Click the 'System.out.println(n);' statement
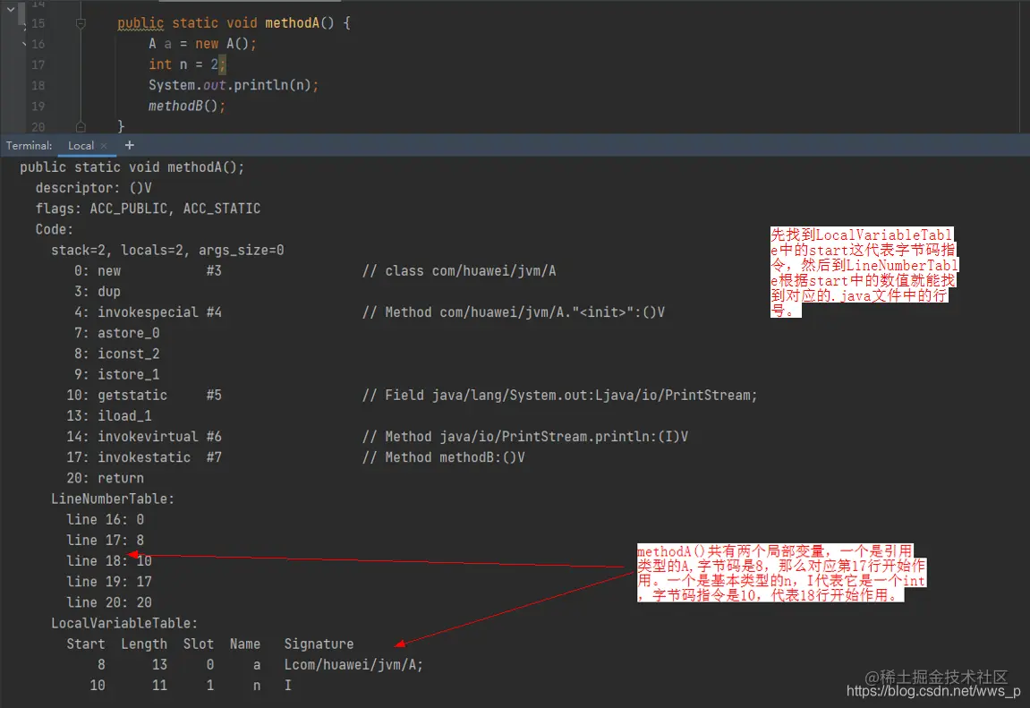 tap(234, 85)
